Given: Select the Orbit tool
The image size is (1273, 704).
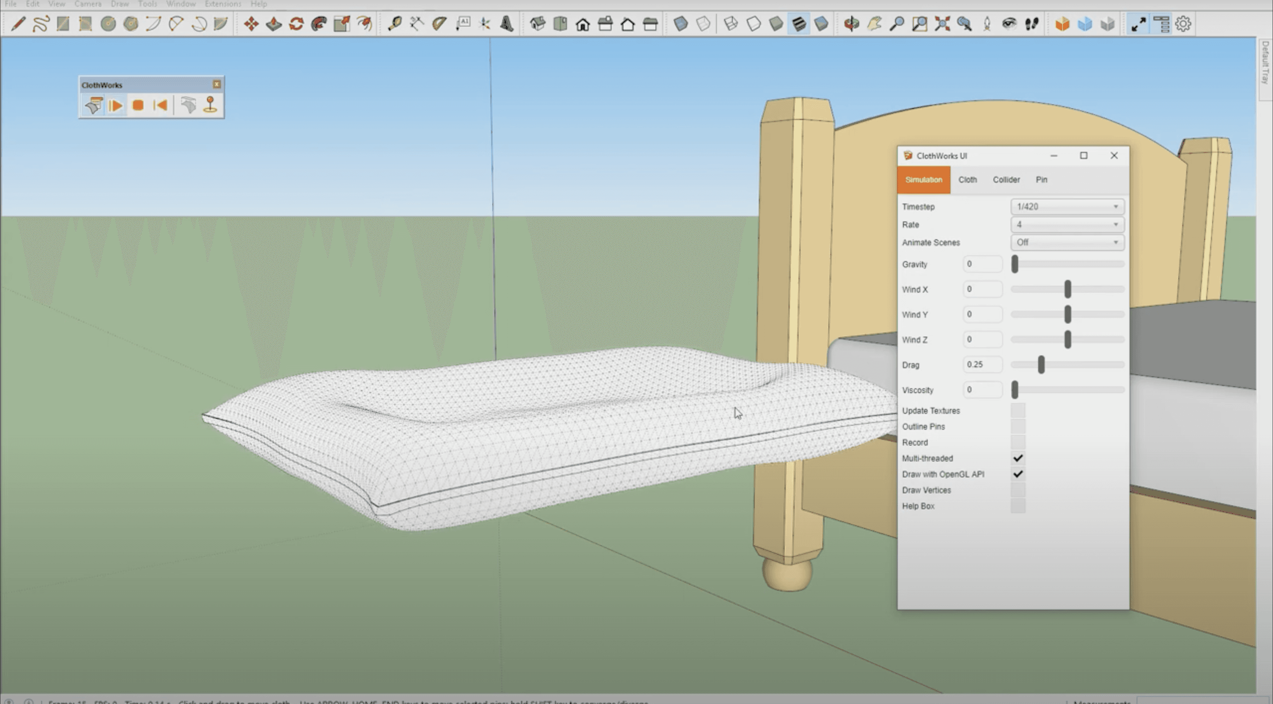Looking at the screenshot, I should coord(851,23).
